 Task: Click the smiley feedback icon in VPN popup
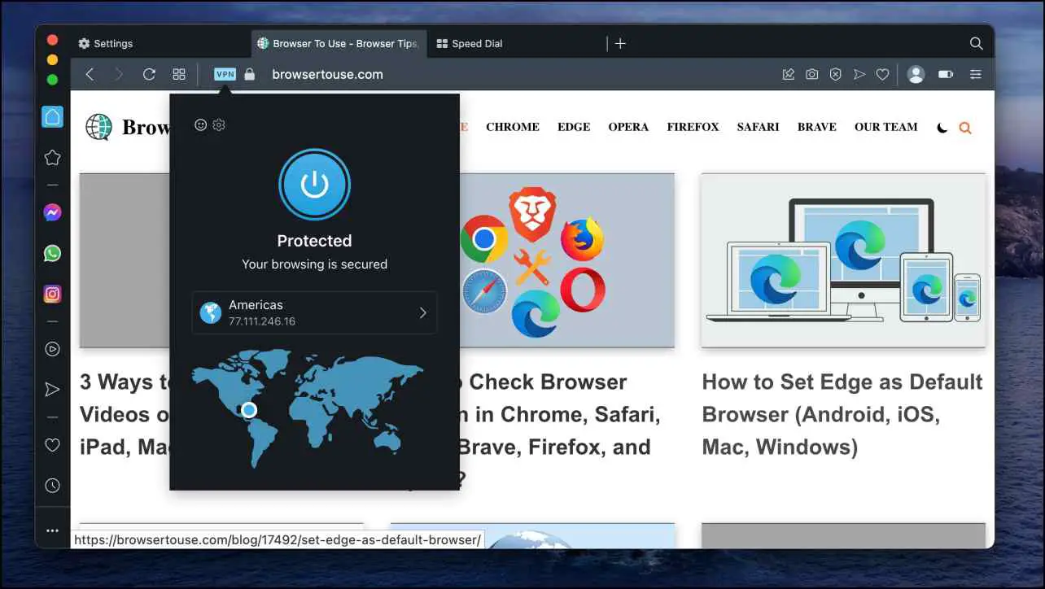pos(201,124)
